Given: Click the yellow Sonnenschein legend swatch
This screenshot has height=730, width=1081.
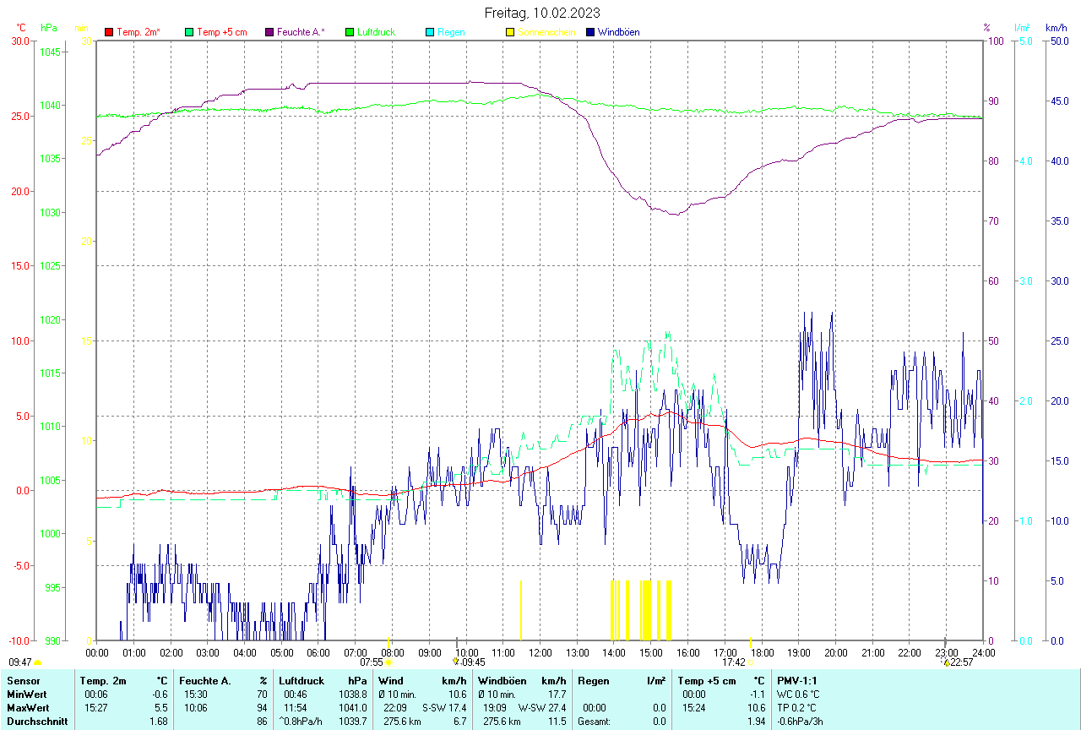Looking at the screenshot, I should [x=510, y=32].
